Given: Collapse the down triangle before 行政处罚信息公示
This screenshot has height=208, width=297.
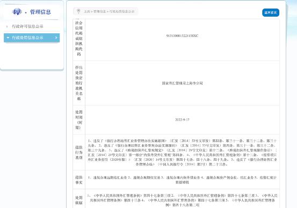Looking at the screenshot, I should 8,38.
